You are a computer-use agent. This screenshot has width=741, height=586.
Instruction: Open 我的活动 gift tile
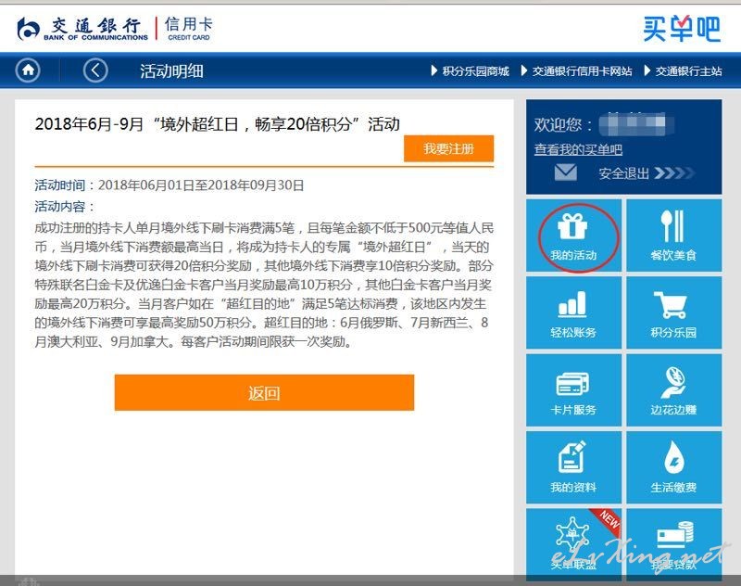573,236
